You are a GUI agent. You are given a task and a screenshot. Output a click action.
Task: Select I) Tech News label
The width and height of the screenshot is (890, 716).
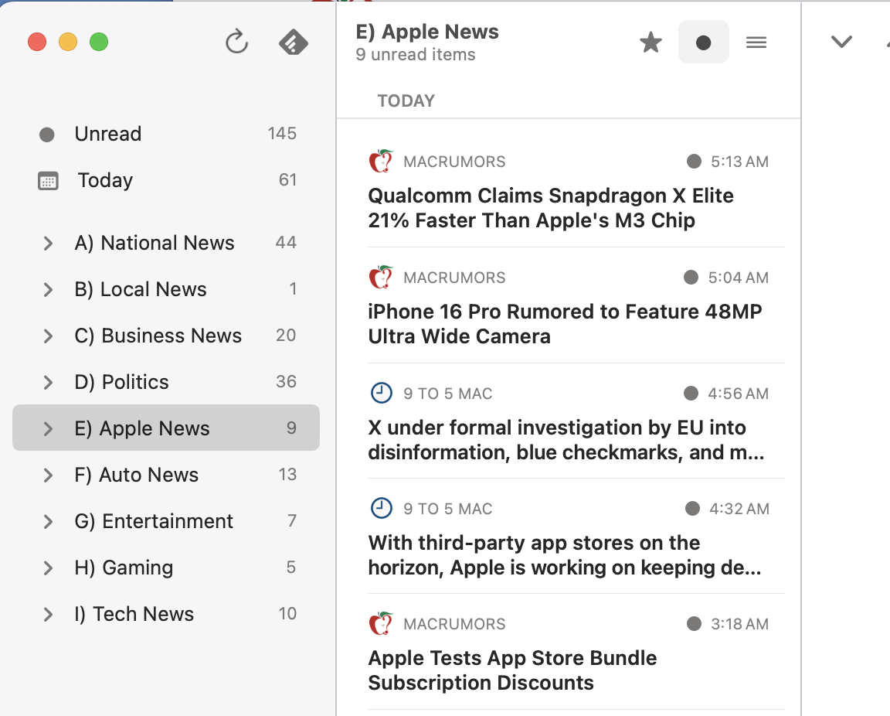[x=134, y=614]
